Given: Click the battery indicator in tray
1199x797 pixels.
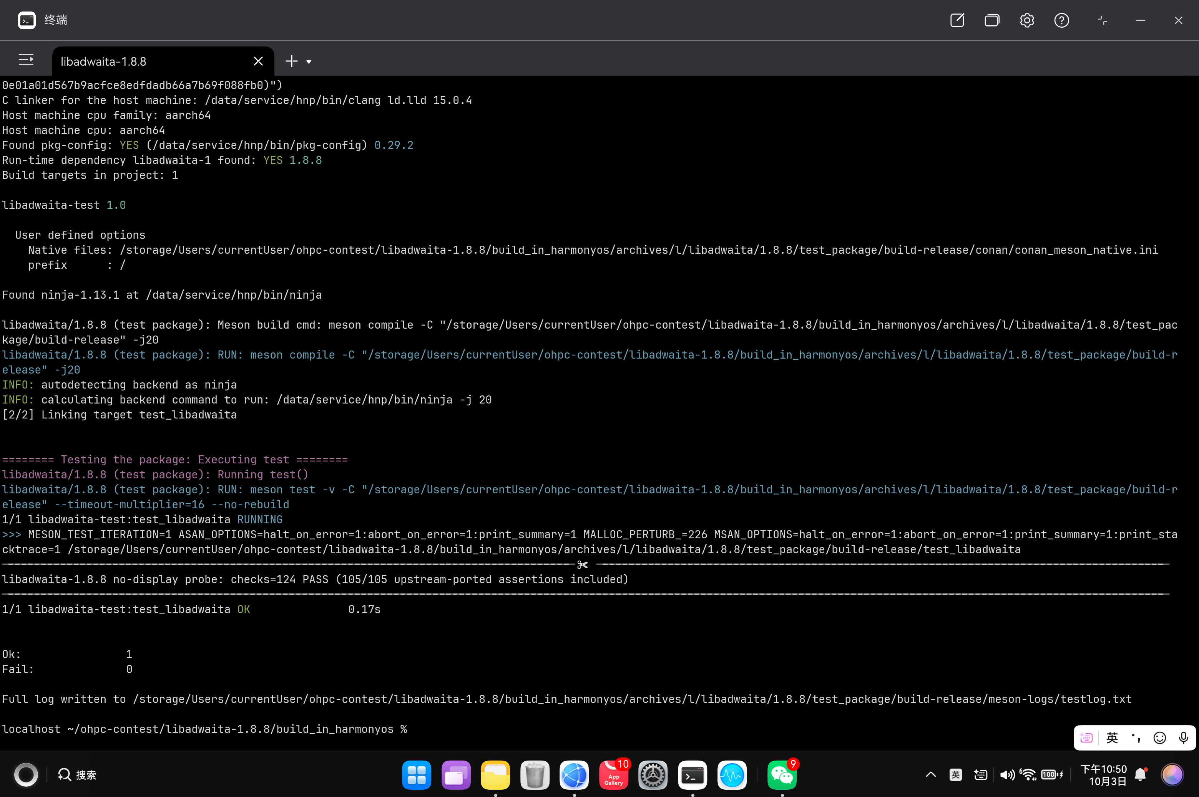Looking at the screenshot, I should pos(1052,775).
